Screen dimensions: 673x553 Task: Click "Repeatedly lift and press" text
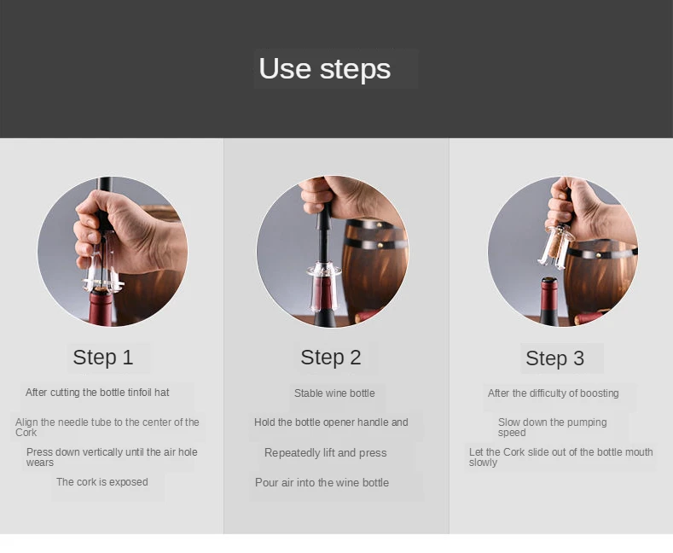pyautogui.click(x=326, y=453)
